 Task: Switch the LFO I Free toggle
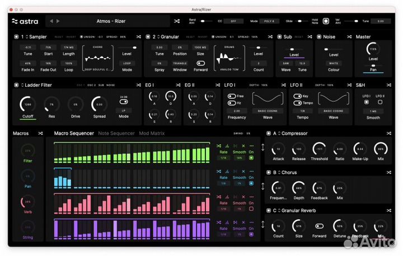click(232, 96)
